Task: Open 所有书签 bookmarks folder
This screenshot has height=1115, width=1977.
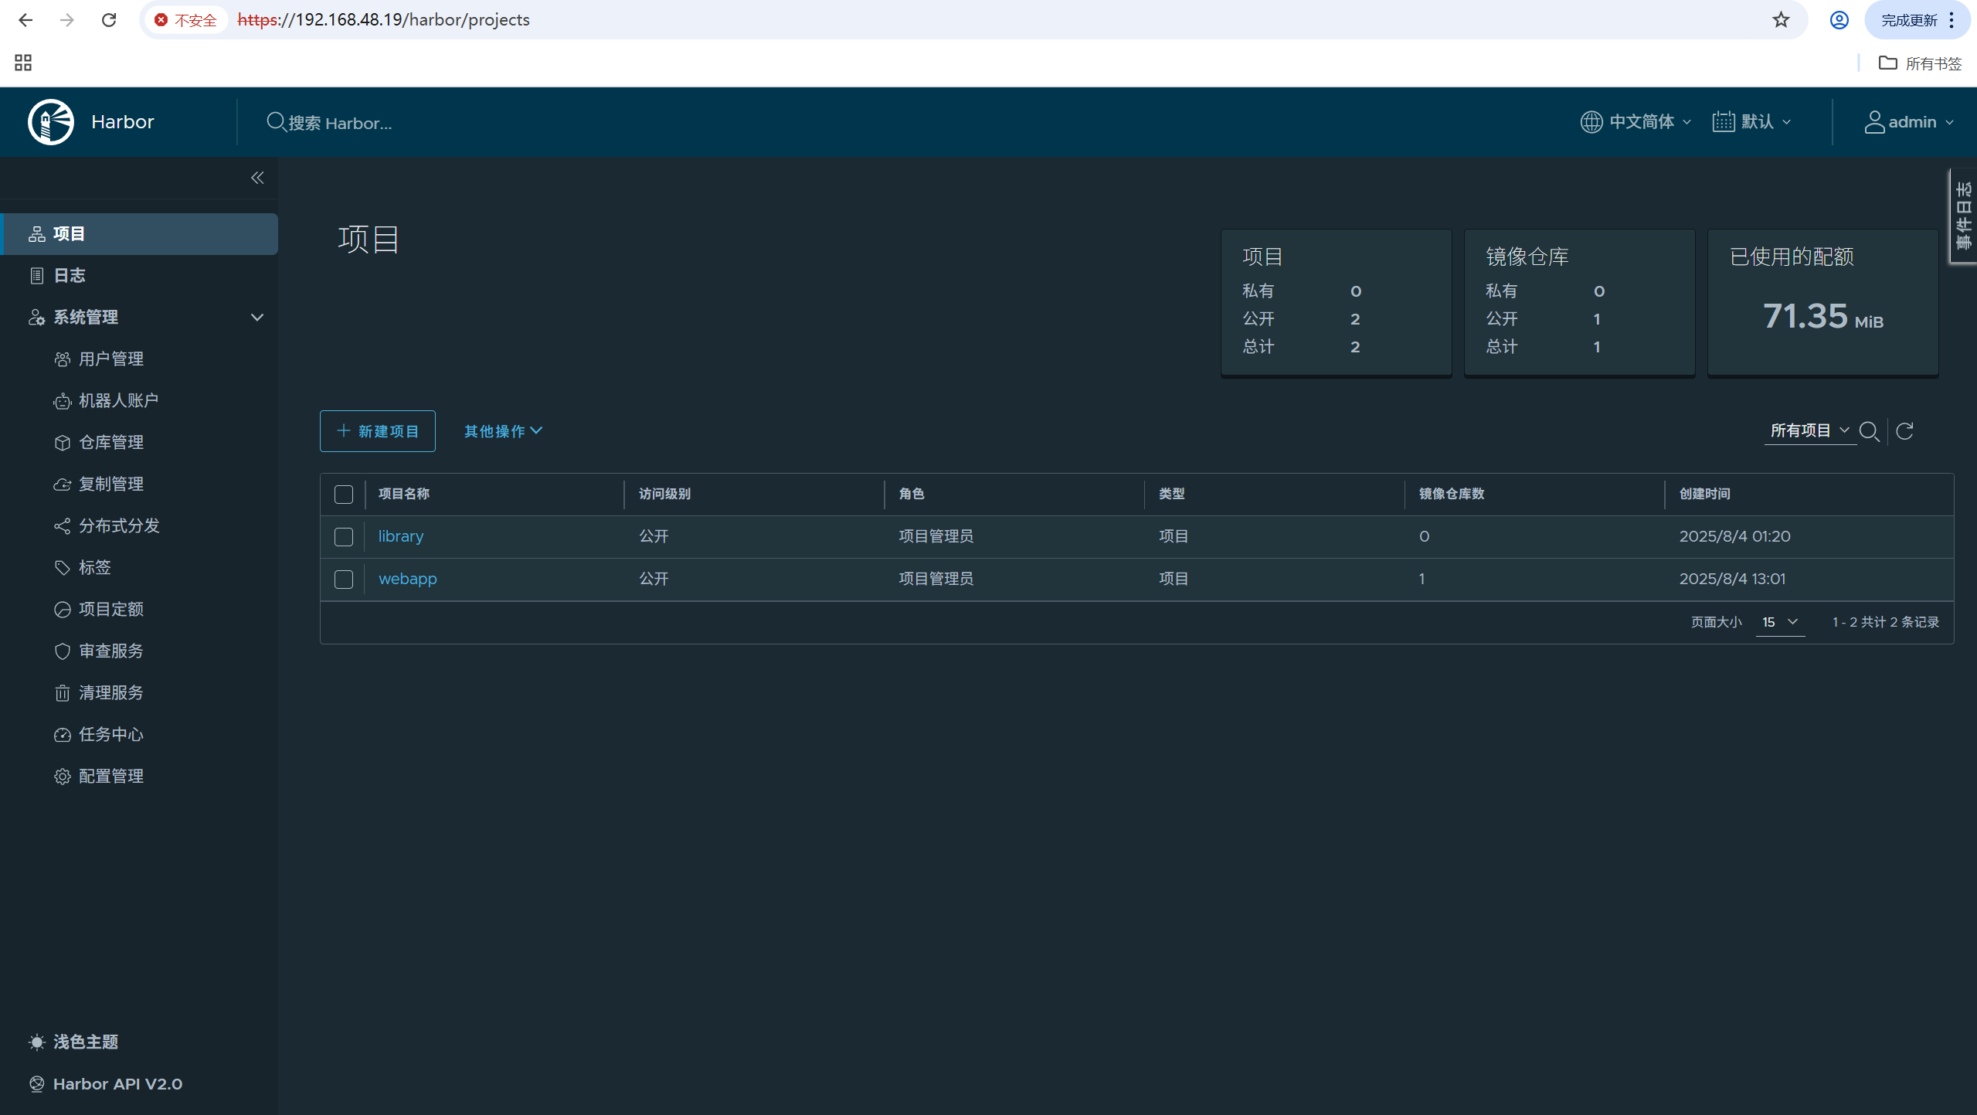Action: (x=1921, y=63)
